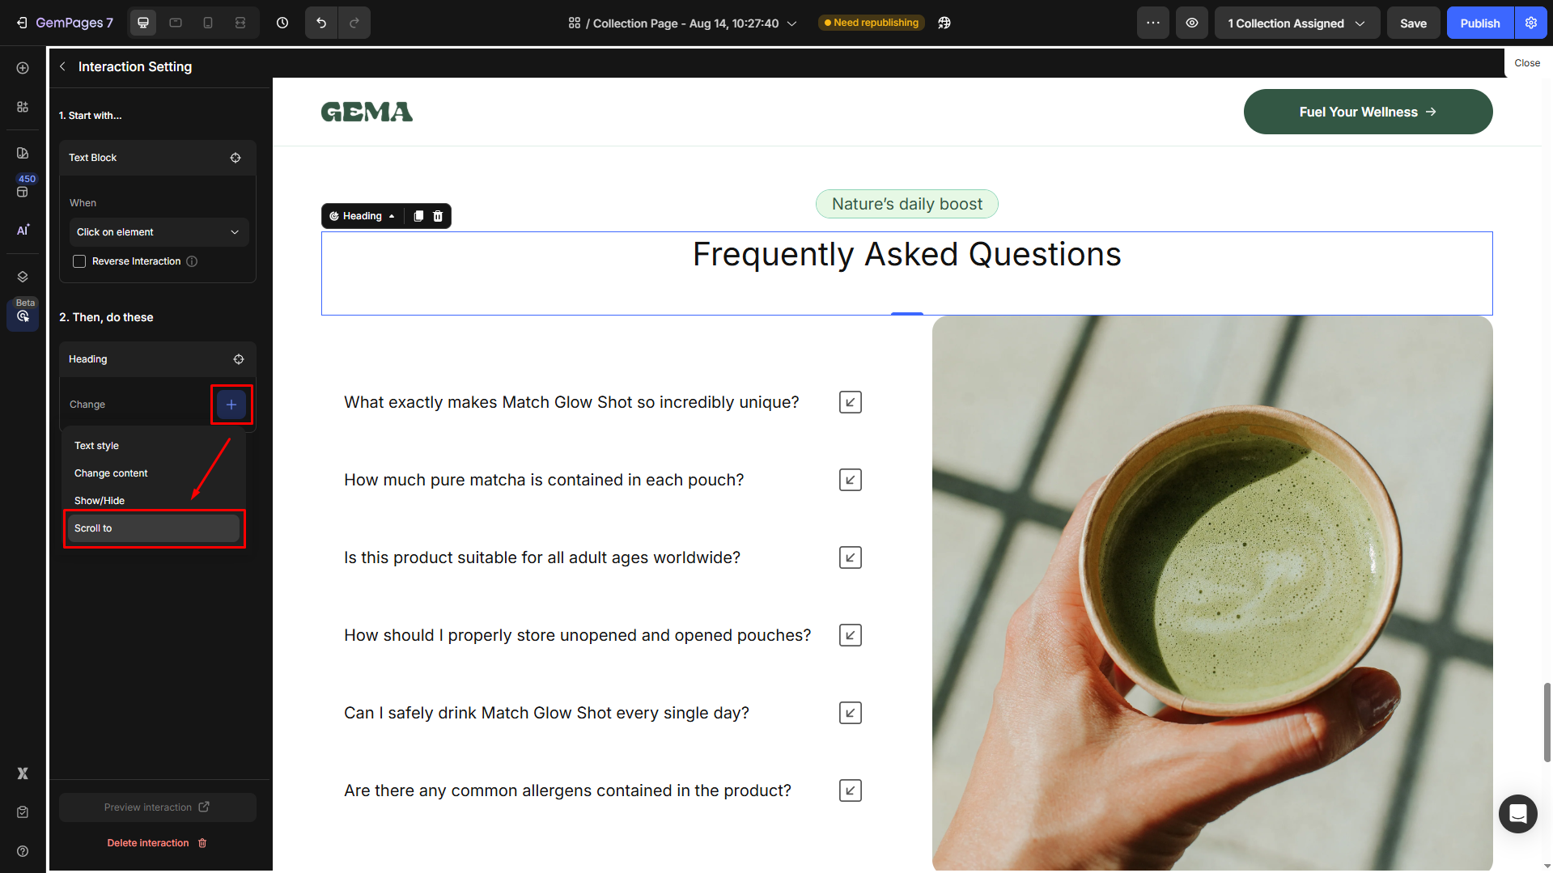The image size is (1553, 873).
Task: Click the undo arrow in top toolbar
Action: pyautogui.click(x=321, y=23)
